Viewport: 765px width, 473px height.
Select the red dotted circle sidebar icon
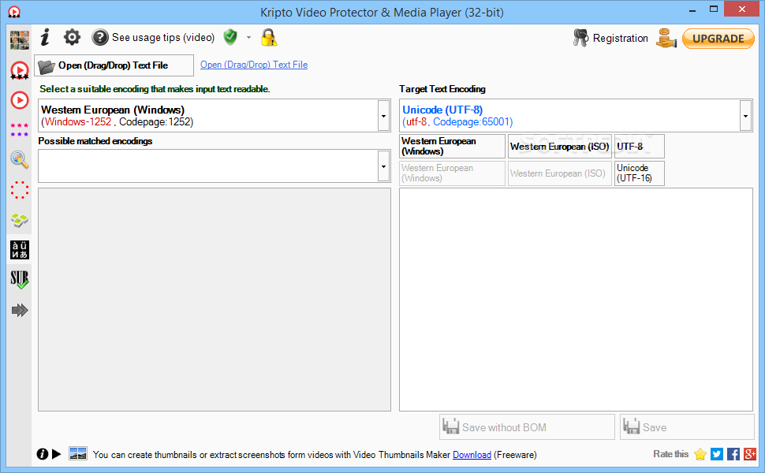pos(20,190)
